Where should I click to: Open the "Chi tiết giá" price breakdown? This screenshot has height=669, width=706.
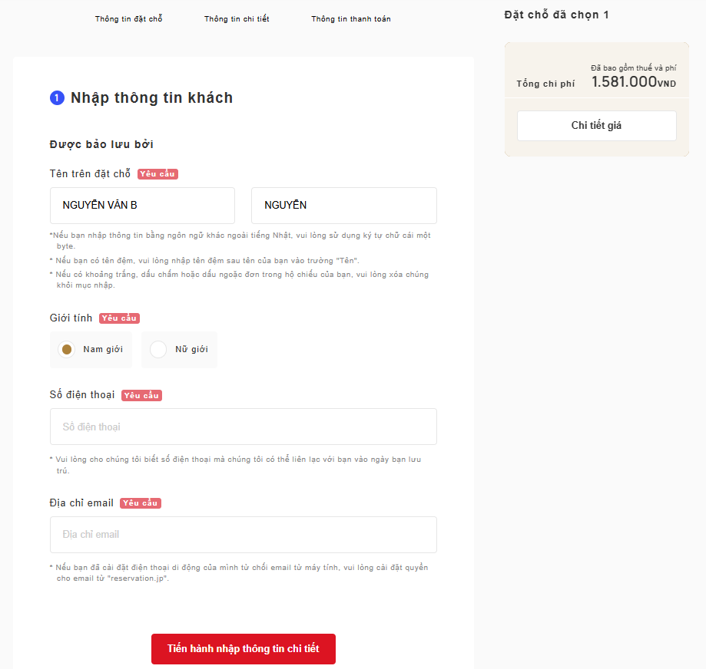click(x=596, y=126)
